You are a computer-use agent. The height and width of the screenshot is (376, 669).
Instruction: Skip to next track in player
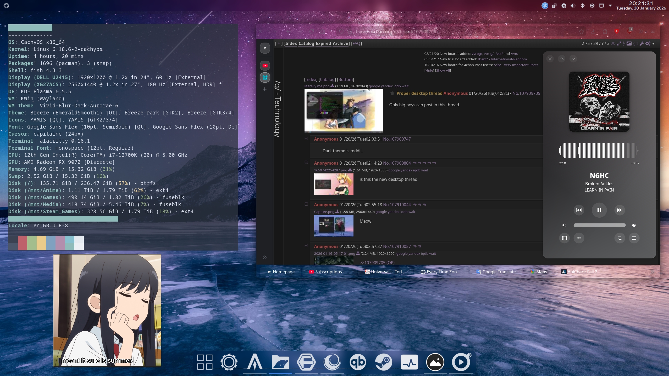click(620, 210)
